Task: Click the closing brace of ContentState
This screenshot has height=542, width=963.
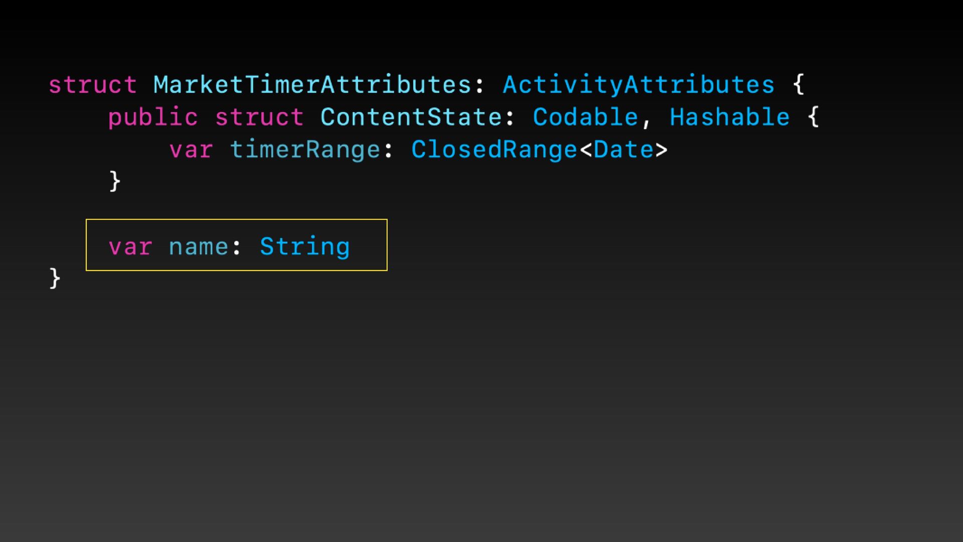Action: coord(115,181)
